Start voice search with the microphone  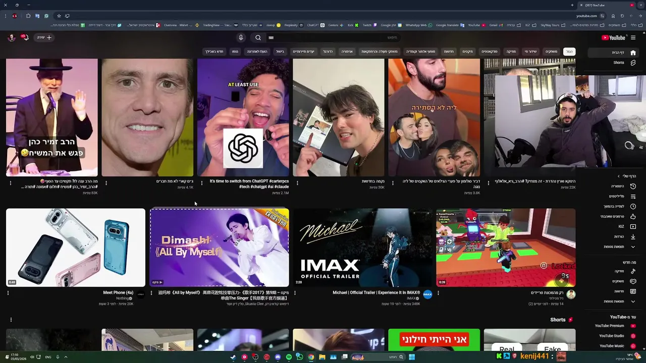241,37
